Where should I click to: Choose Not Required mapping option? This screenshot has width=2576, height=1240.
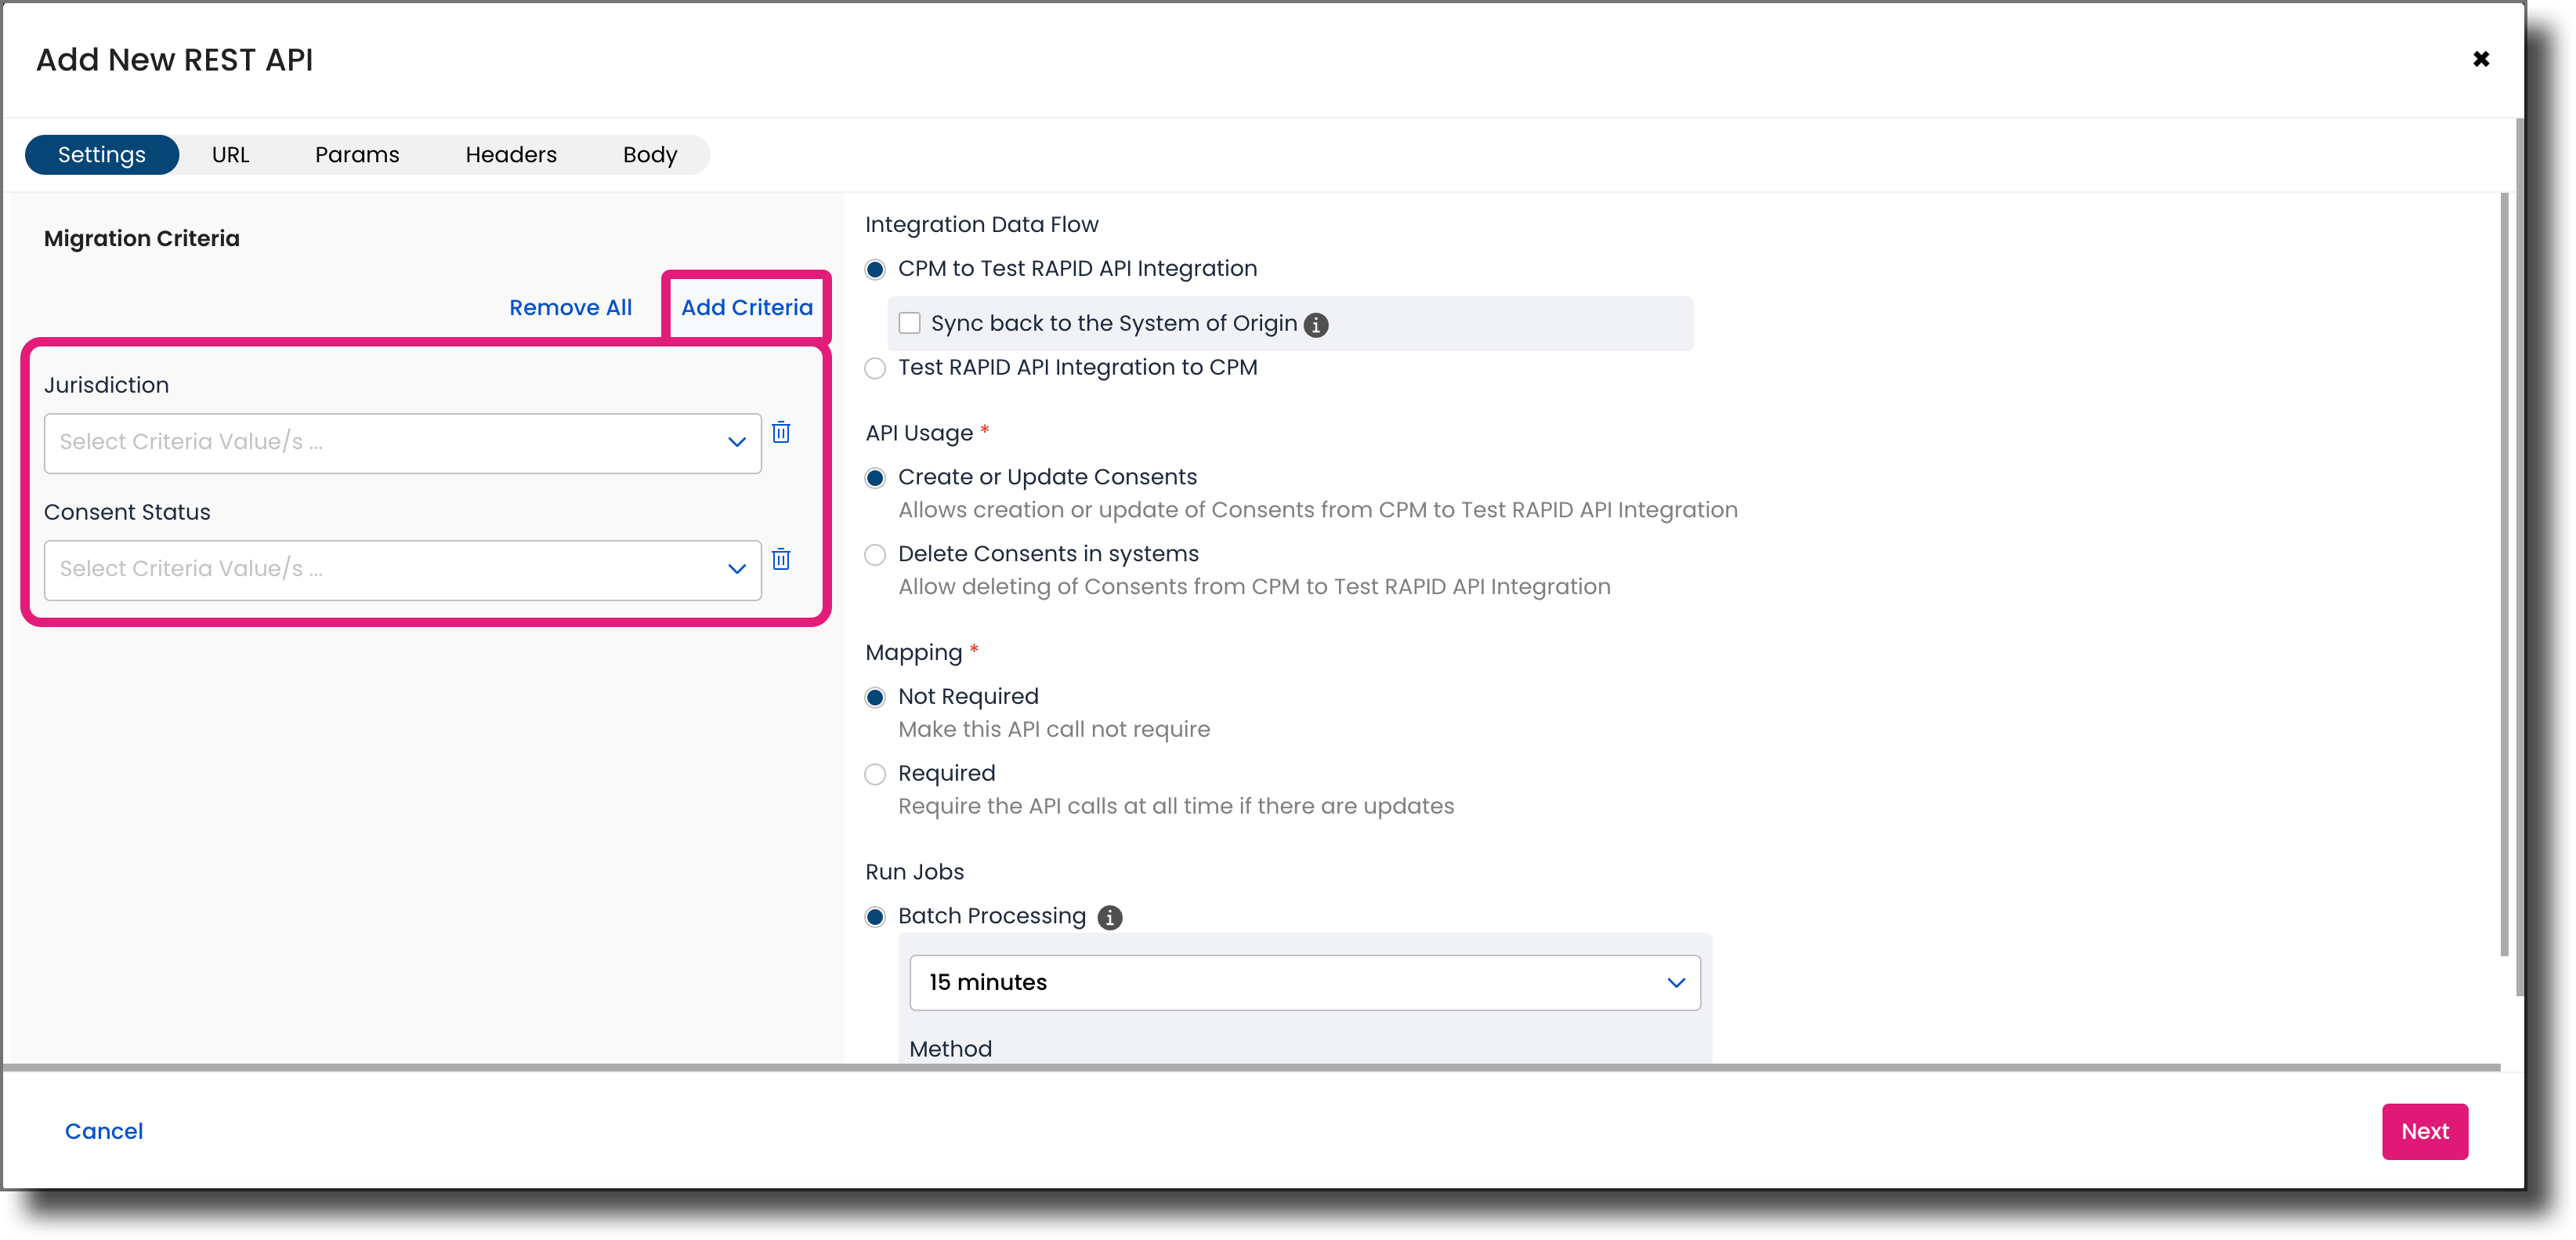(x=875, y=698)
